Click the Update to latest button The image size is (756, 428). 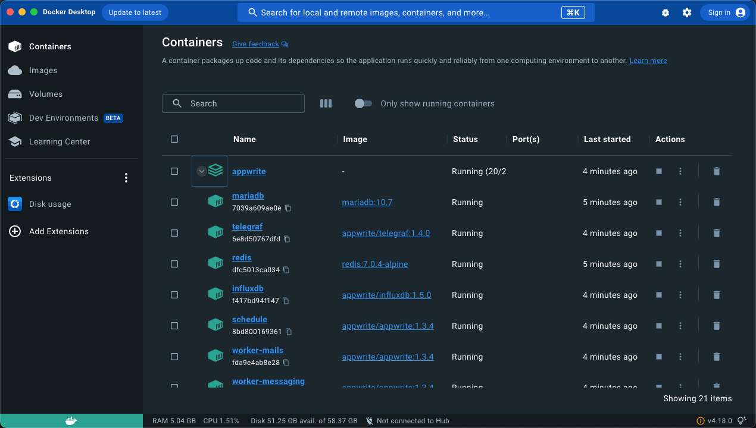point(135,12)
